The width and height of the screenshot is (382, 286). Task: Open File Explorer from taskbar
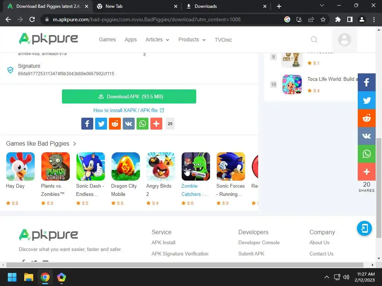pos(28,277)
